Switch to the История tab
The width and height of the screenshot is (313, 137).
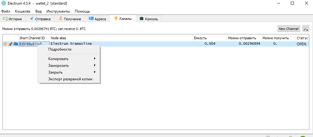pyautogui.click(x=13, y=19)
